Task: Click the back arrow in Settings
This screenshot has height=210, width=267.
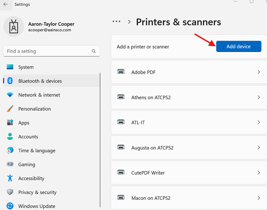Action: click(x=5, y=4)
